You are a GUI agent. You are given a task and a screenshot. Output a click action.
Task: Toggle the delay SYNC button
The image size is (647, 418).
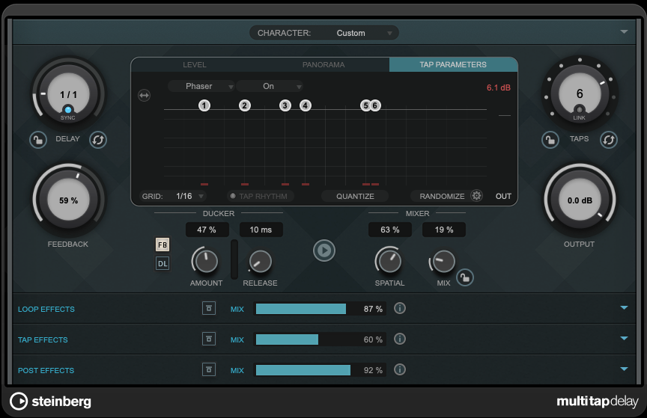(x=68, y=110)
